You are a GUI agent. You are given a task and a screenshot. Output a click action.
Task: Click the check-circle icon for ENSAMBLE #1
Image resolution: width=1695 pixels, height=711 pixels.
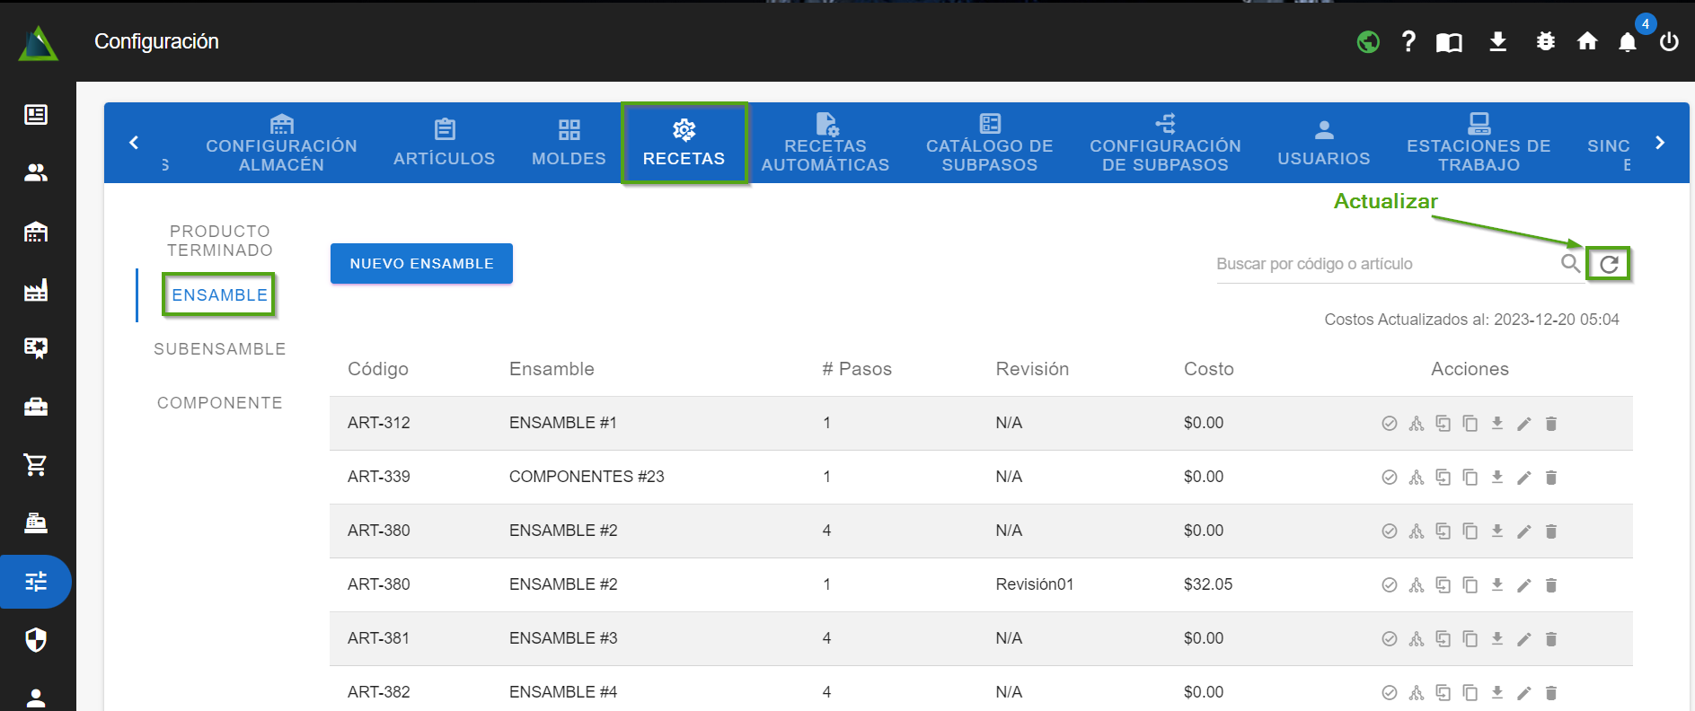(1389, 424)
